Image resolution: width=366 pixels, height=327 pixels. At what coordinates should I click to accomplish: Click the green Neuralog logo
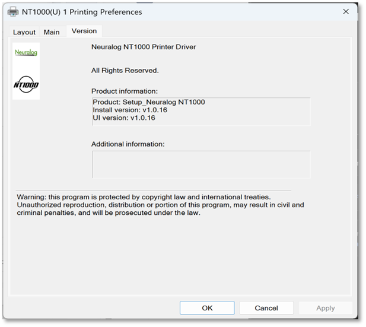coord(26,53)
